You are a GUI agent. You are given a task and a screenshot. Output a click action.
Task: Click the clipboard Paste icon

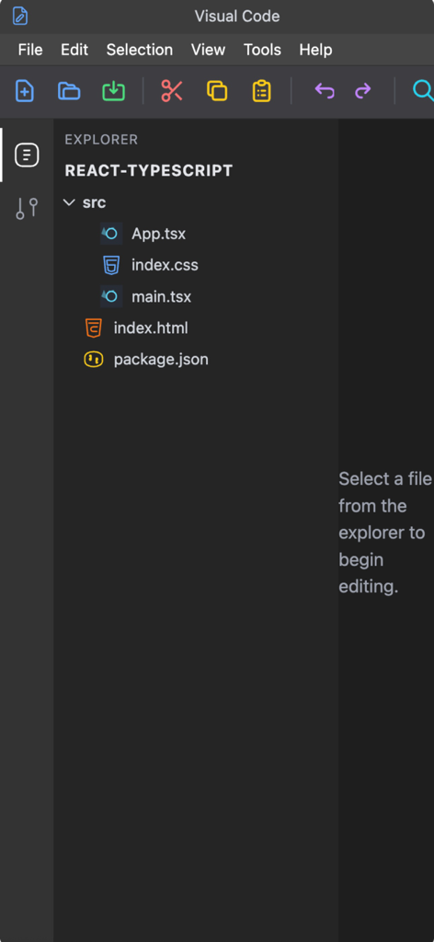(x=262, y=91)
